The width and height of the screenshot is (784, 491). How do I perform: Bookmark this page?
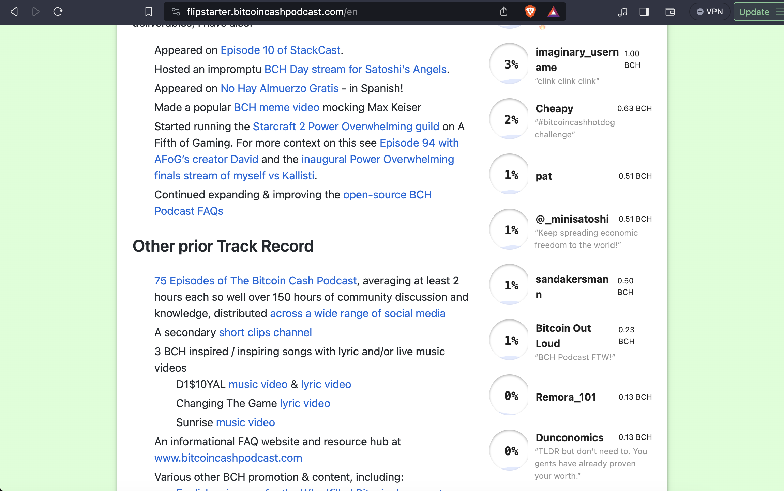(149, 12)
